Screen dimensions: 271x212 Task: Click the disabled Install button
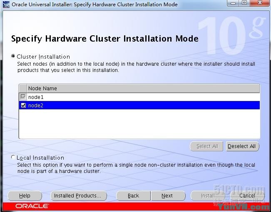208,196
